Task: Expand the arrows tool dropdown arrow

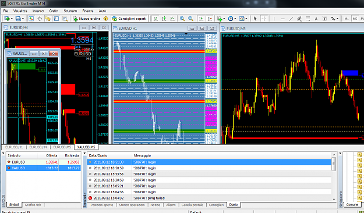Action: tap(337, 19)
